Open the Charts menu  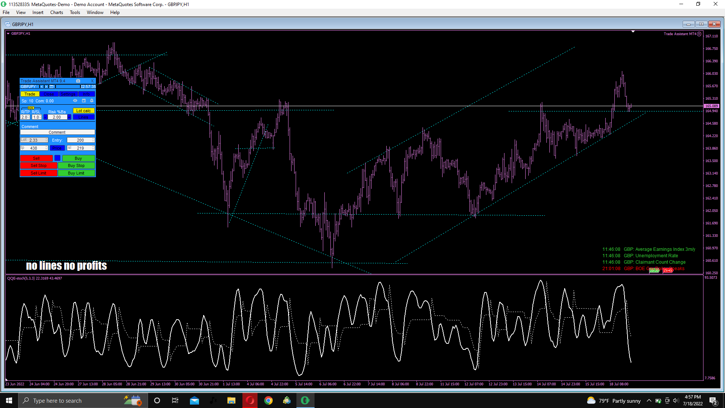click(56, 12)
